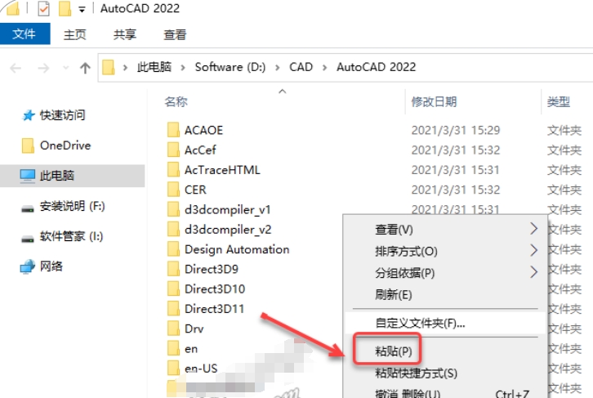Viewport: 593px width, 398px height.
Task: Click the 2021/3/31 15:29 date of ACAOE
Action: 455,130
